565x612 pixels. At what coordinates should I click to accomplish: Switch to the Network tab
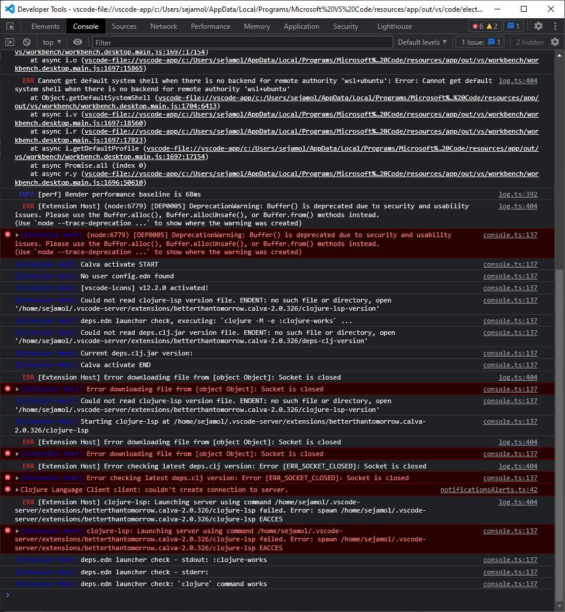[163, 26]
